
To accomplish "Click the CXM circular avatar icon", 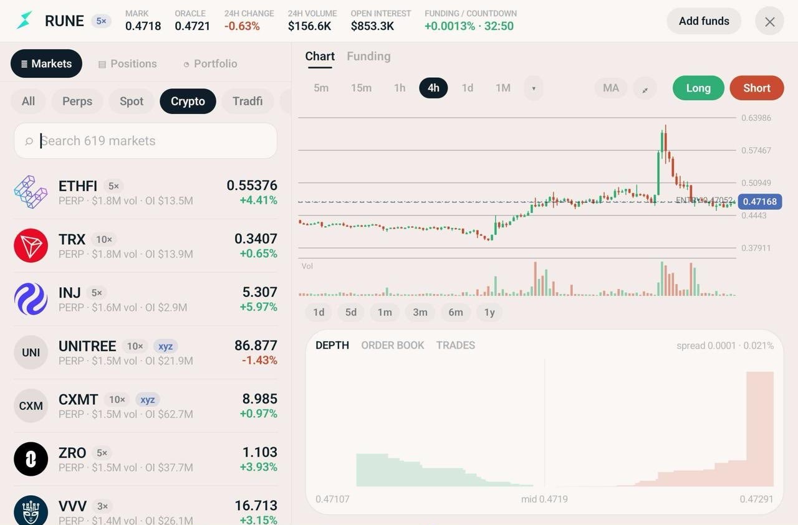I will pos(31,406).
